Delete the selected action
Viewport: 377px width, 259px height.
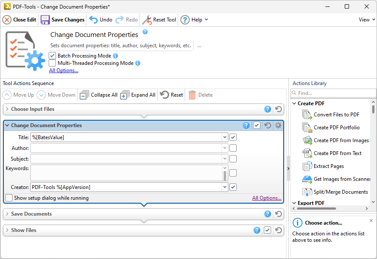point(201,95)
